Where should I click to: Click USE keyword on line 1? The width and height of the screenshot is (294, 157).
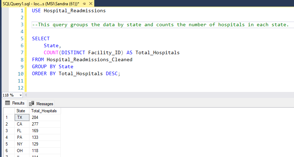pos(36,11)
